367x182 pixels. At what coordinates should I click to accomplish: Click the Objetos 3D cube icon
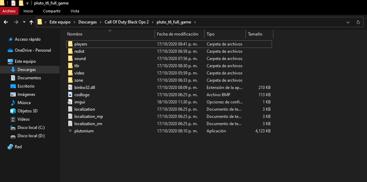(13, 111)
